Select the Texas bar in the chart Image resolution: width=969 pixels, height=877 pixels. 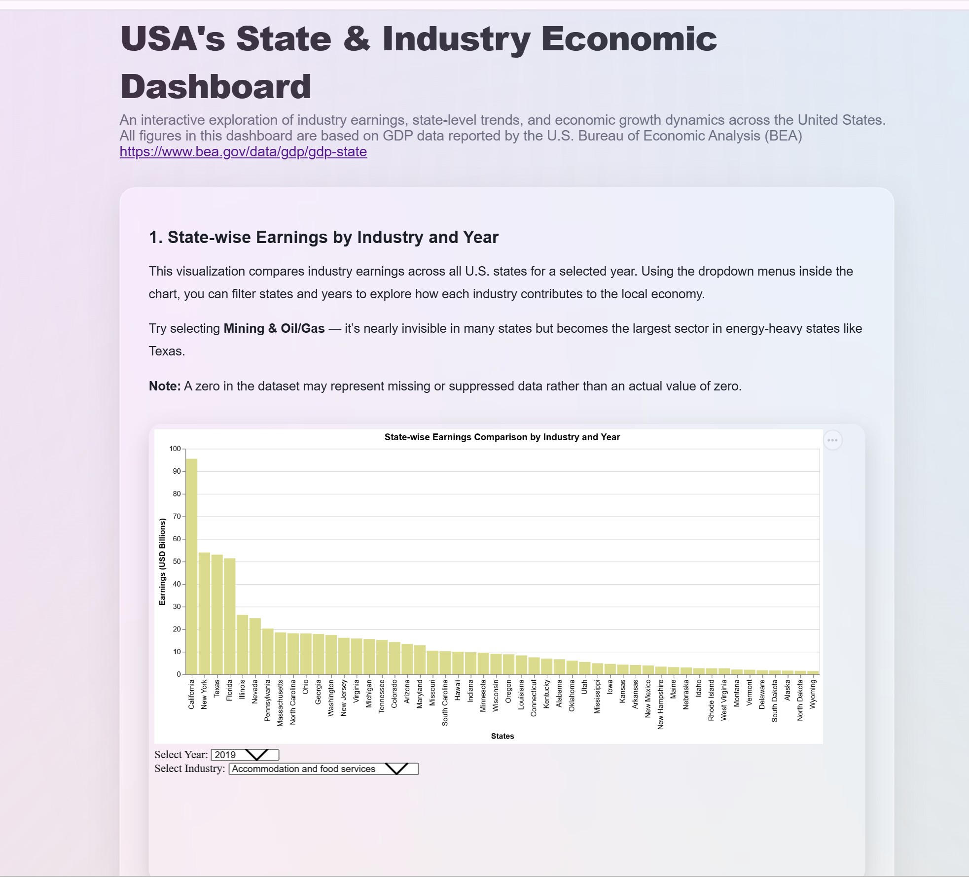[x=217, y=614]
